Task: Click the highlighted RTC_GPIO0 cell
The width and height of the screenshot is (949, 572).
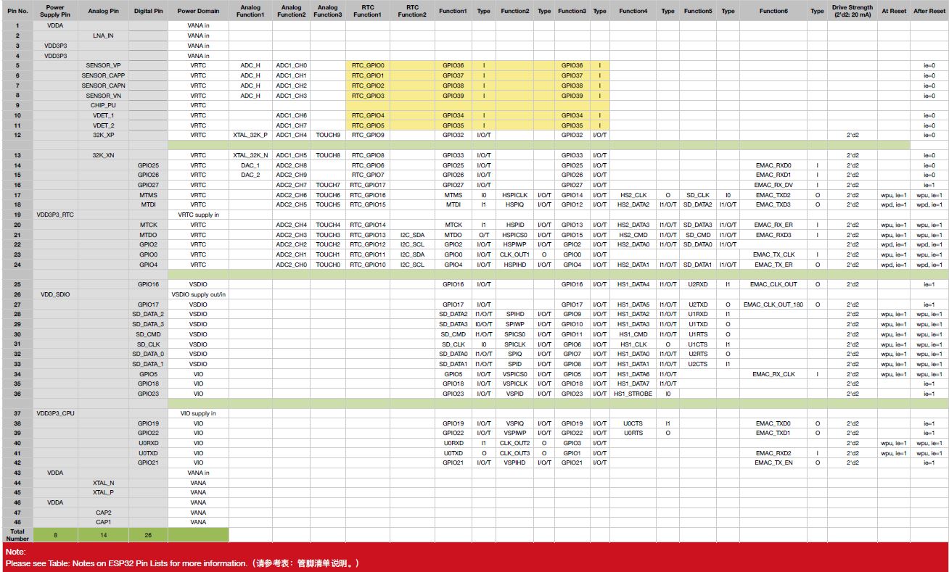Action: point(367,65)
